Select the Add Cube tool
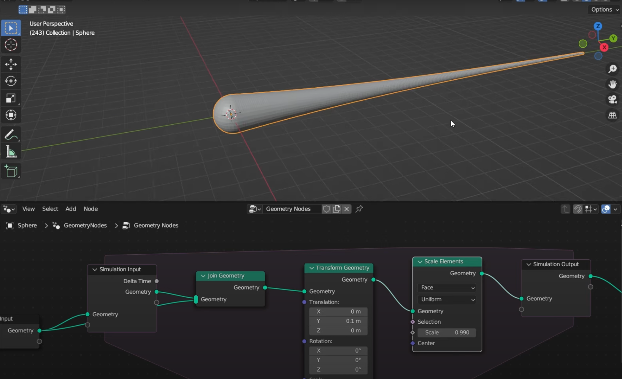This screenshot has width=622, height=379. pos(11,171)
